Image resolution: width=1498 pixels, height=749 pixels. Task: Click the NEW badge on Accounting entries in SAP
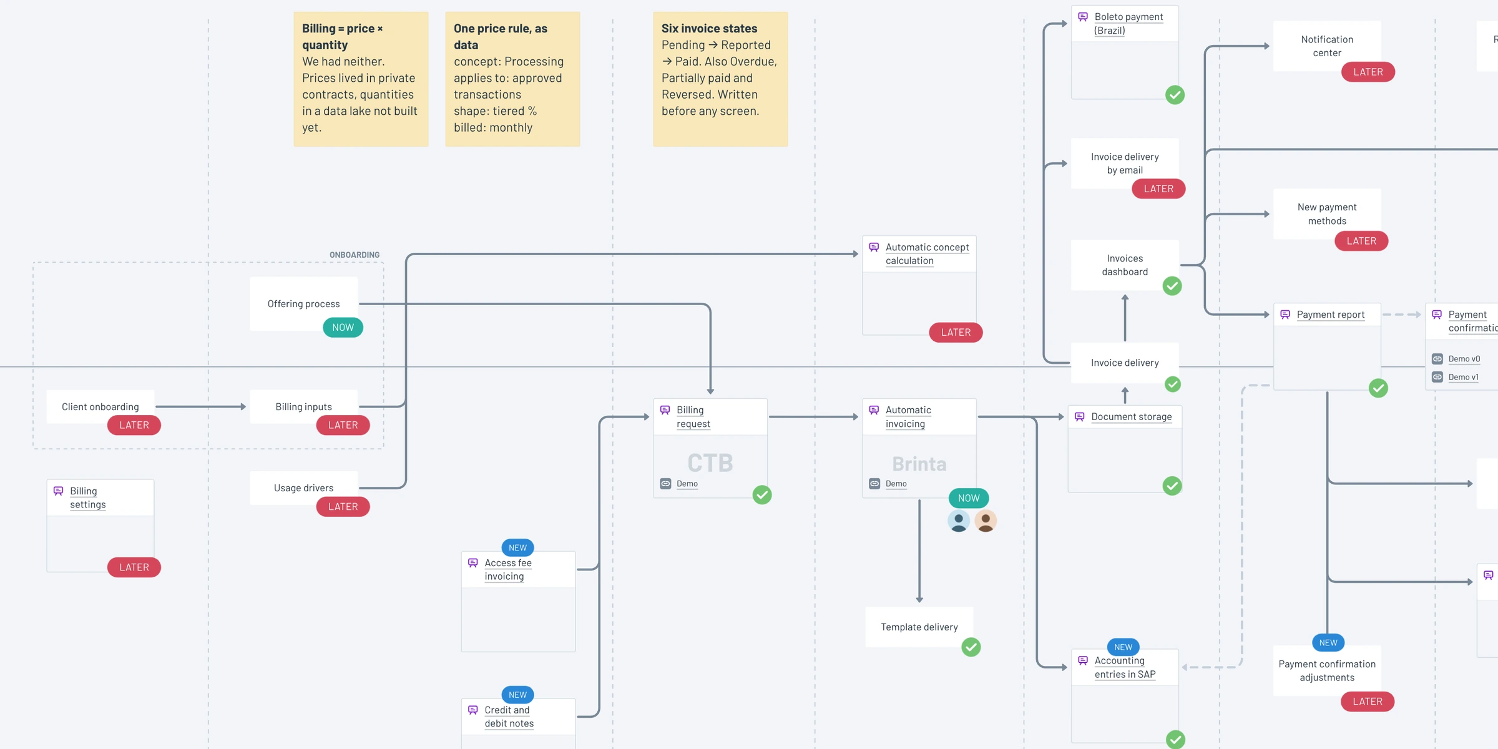1123,647
